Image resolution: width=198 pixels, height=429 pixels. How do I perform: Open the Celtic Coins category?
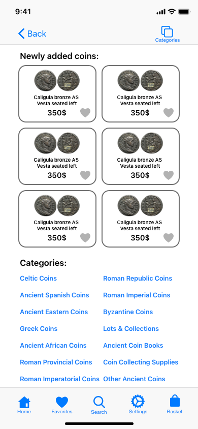click(x=38, y=278)
